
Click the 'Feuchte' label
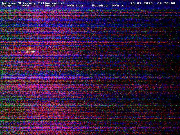[x=100, y=6]
